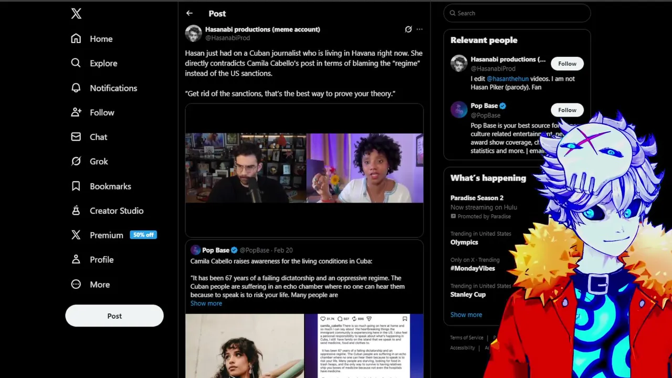Open Camila Cabello photo thumbnail
This screenshot has height=378, width=672.
(x=245, y=346)
